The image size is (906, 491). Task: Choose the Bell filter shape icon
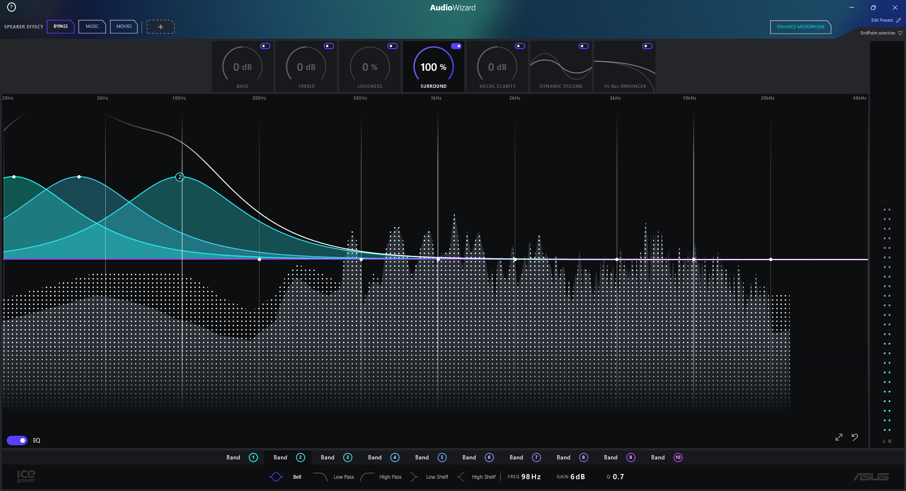tap(276, 477)
